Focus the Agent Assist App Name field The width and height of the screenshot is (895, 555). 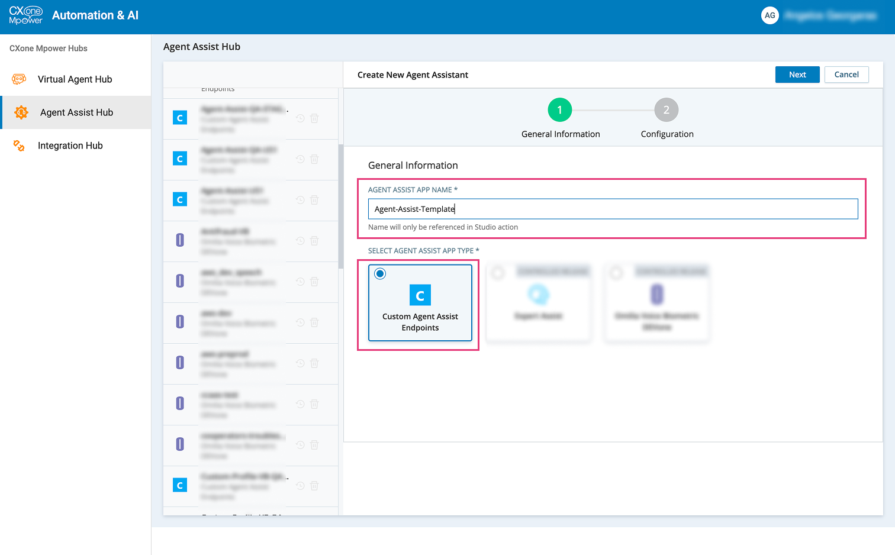pos(613,209)
